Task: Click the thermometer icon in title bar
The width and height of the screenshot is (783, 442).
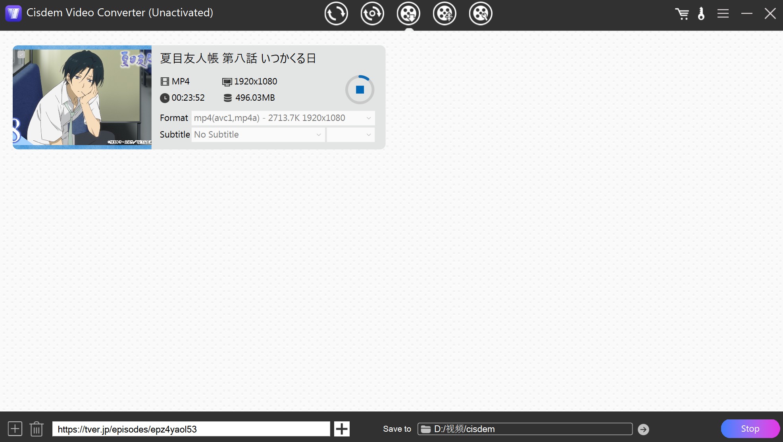Action: [701, 14]
